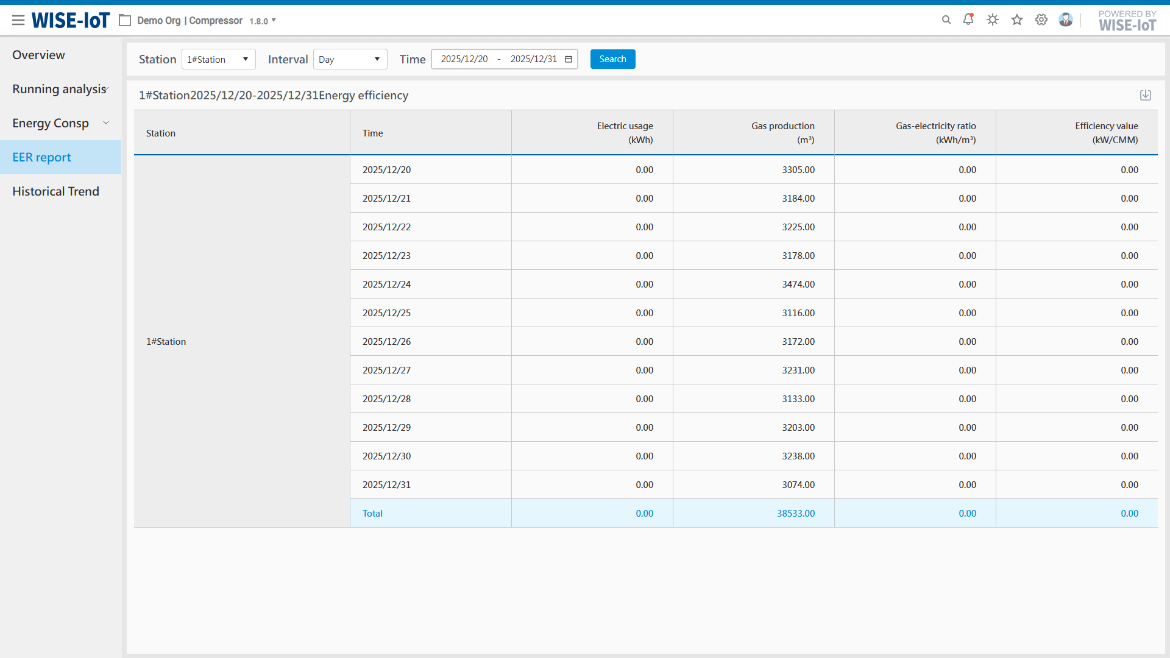1170x658 pixels.
Task: Click calendar icon in Time field
Action: [x=569, y=59]
